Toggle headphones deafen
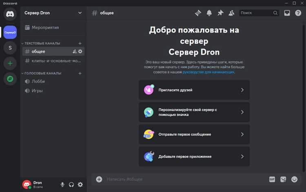 (x=71, y=184)
